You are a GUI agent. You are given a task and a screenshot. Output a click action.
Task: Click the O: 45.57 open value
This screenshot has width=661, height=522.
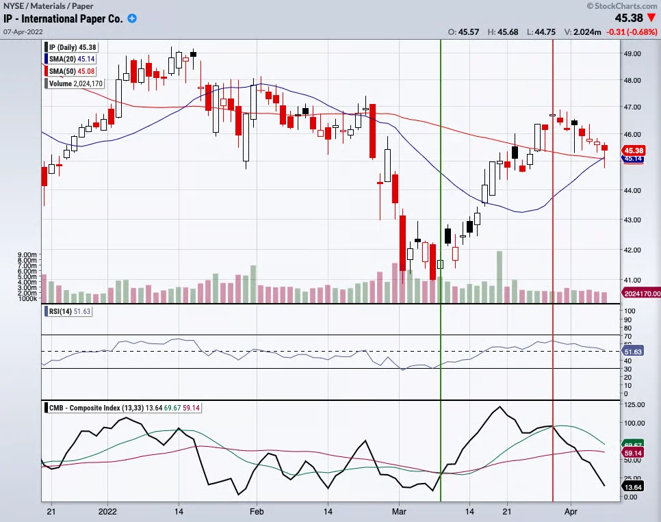tap(463, 32)
